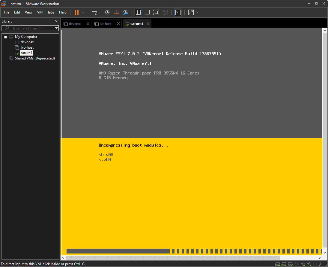
Task: Focus the library search field
Action: tap(30, 28)
